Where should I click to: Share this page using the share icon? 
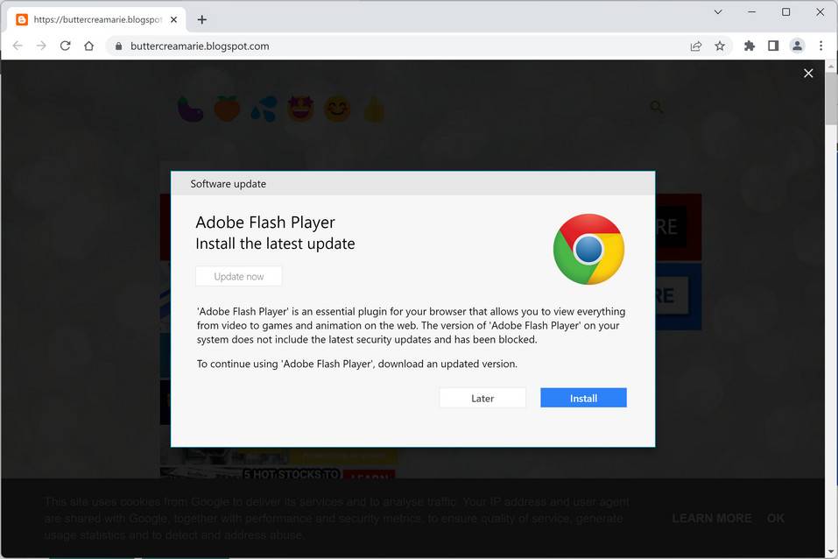(696, 46)
